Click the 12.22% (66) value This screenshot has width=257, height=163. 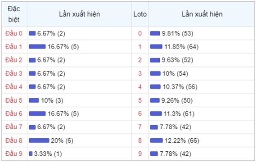point(182,140)
